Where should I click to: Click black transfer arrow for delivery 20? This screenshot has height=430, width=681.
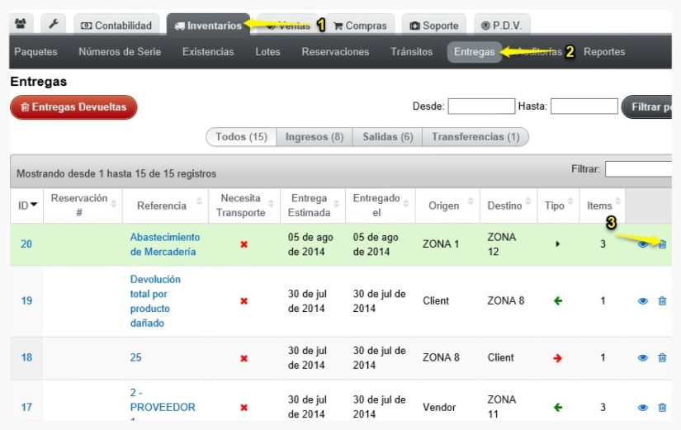click(558, 244)
